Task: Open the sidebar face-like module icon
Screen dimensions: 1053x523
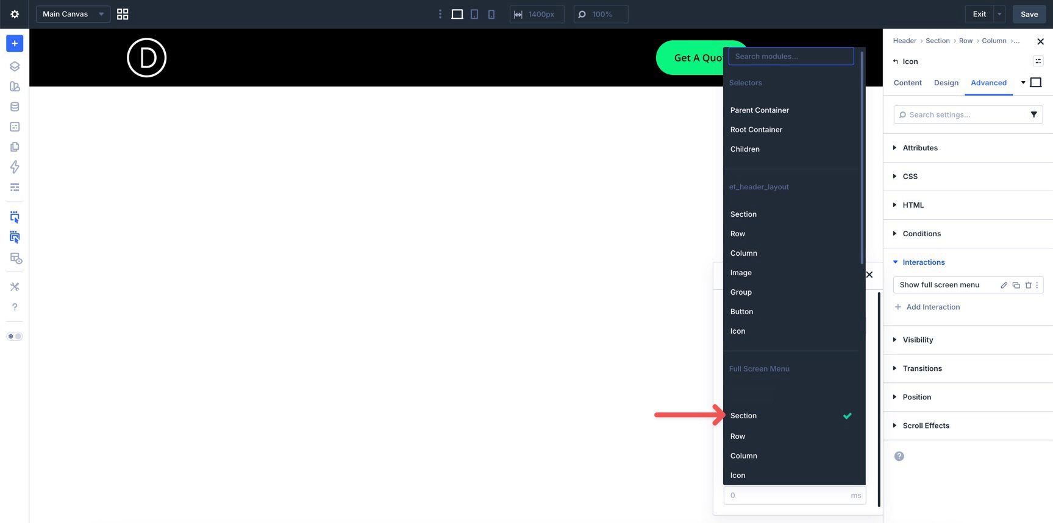Action: click(x=15, y=127)
